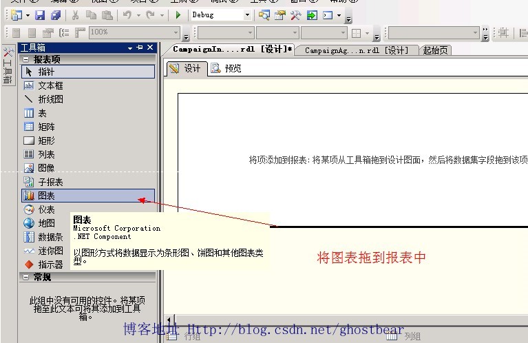This screenshot has height=343, width=528.
Task: Click the Undo arrow icon
Action: click(x=127, y=15)
